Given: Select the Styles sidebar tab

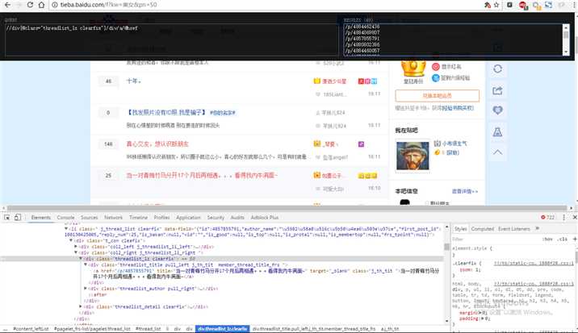Looking at the screenshot, I should pos(460,229).
